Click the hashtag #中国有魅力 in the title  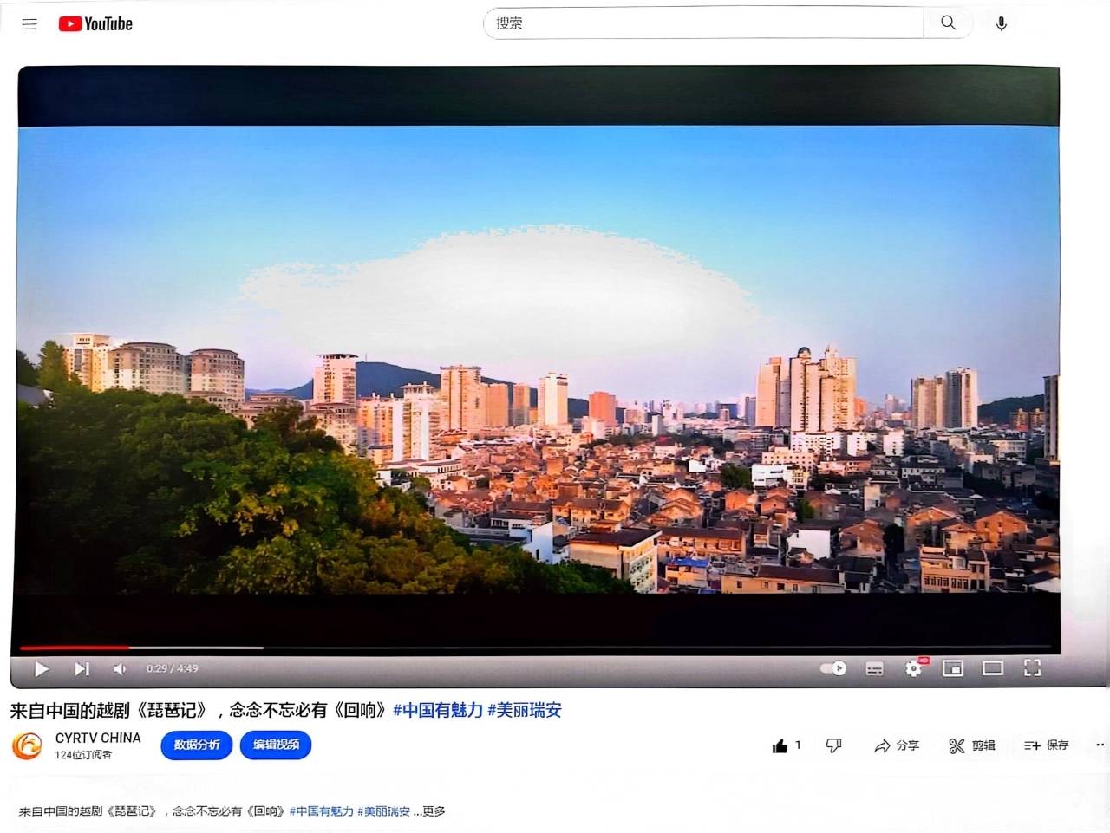(x=438, y=711)
